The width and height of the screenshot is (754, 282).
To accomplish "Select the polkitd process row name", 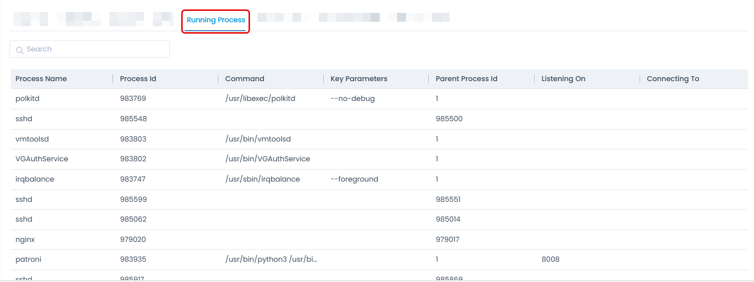I will tap(28, 98).
